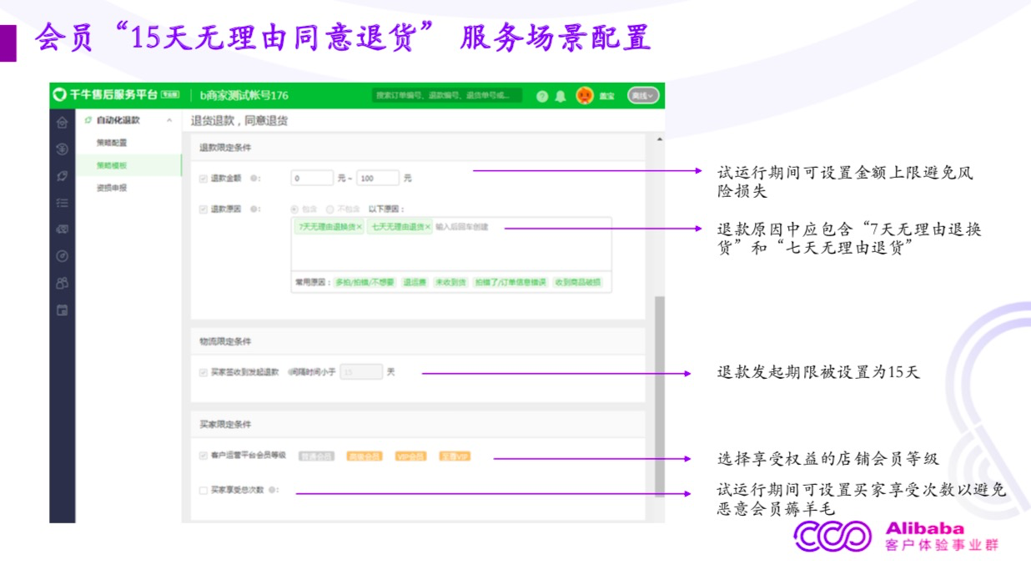1031x575 pixels.
Task: Toggle the 买家签收到发起退款 checkbox
Action: [203, 372]
